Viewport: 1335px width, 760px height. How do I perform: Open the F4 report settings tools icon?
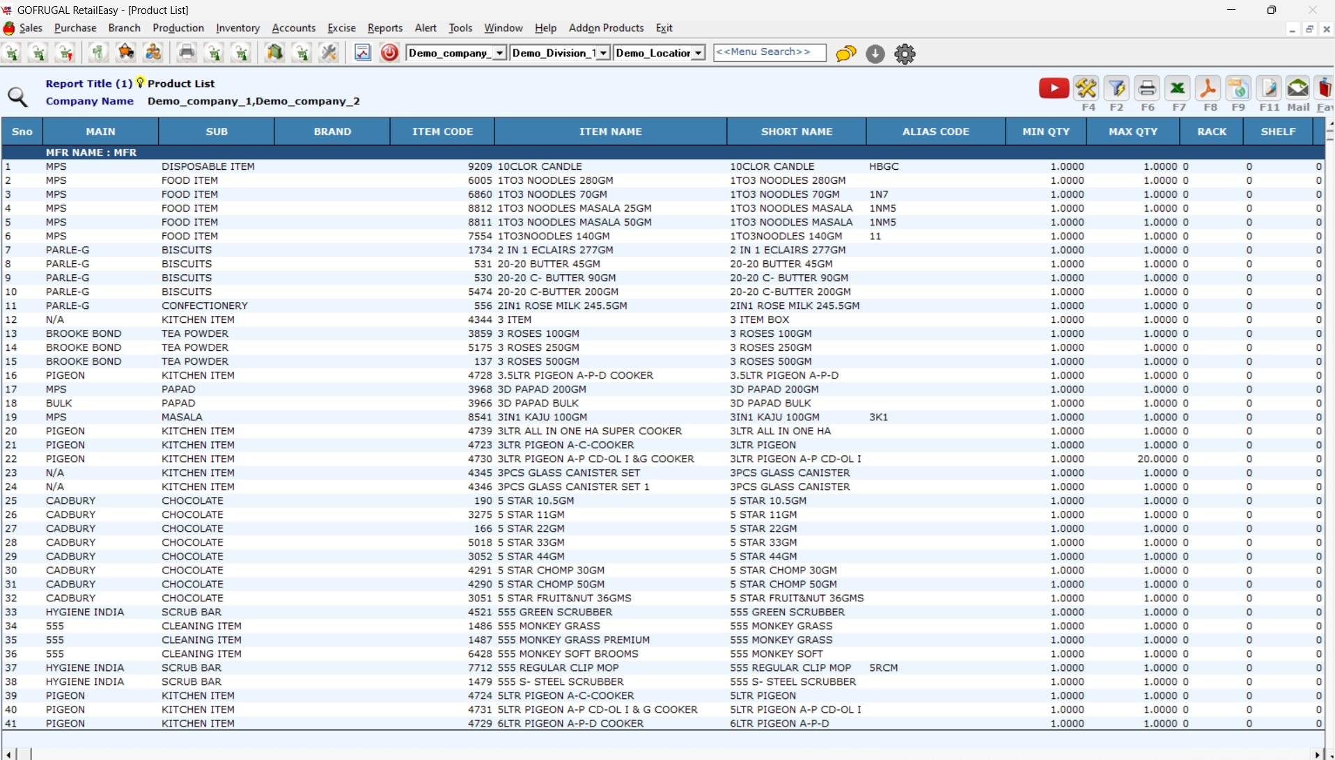coord(1086,88)
